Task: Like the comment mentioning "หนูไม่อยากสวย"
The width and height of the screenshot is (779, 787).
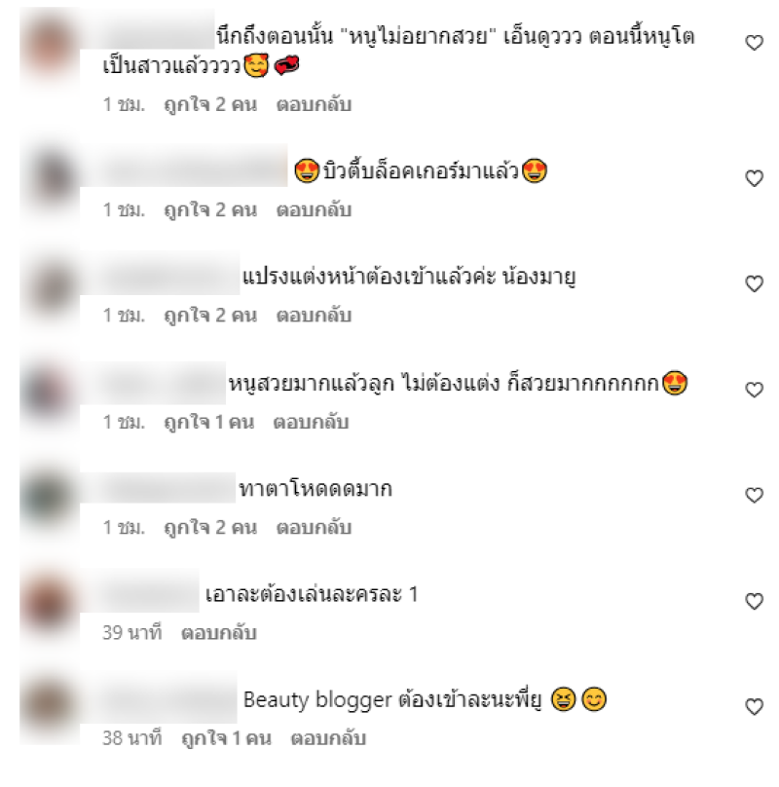Action: click(754, 43)
